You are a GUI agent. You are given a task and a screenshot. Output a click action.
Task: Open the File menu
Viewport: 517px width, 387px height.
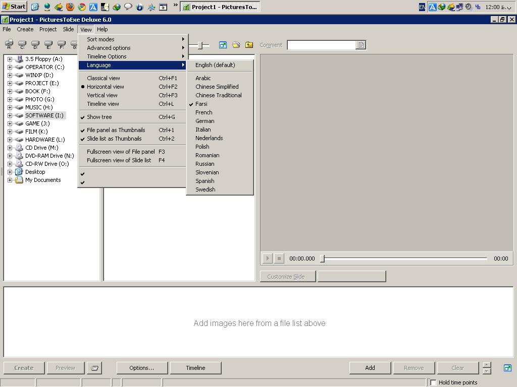click(7, 29)
